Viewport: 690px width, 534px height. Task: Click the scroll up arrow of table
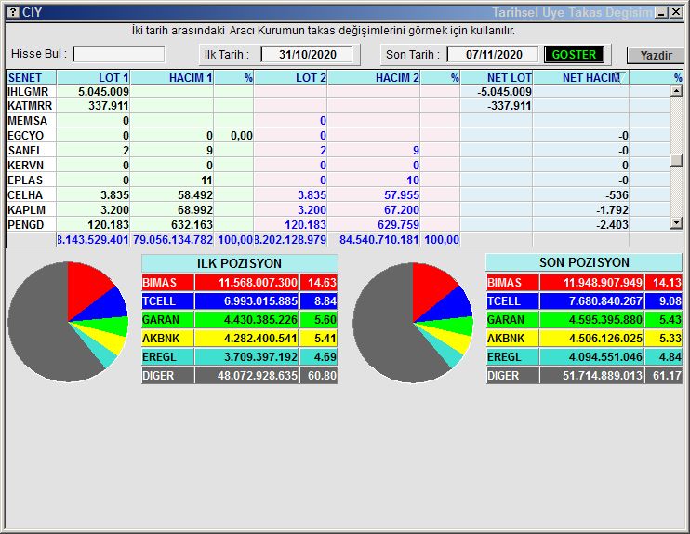(676, 91)
